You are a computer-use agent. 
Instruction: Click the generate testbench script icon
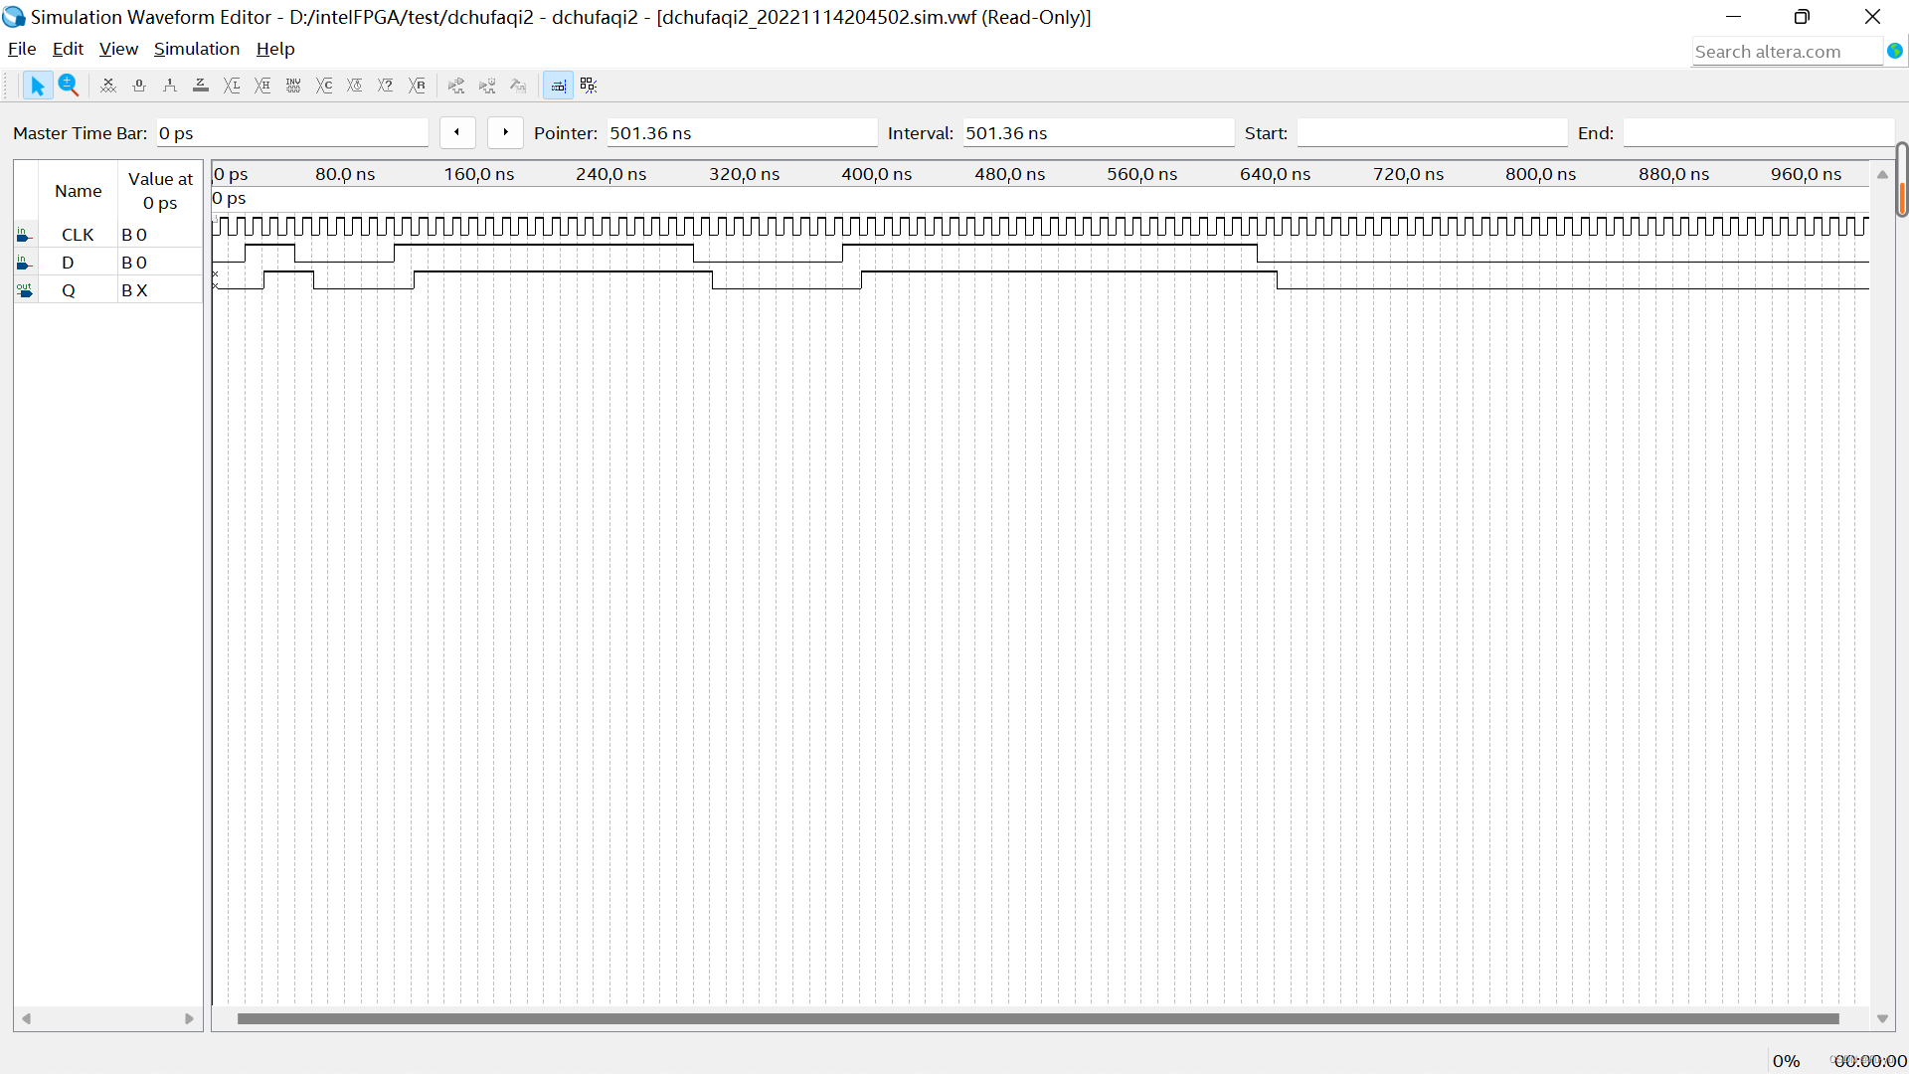coord(518,86)
